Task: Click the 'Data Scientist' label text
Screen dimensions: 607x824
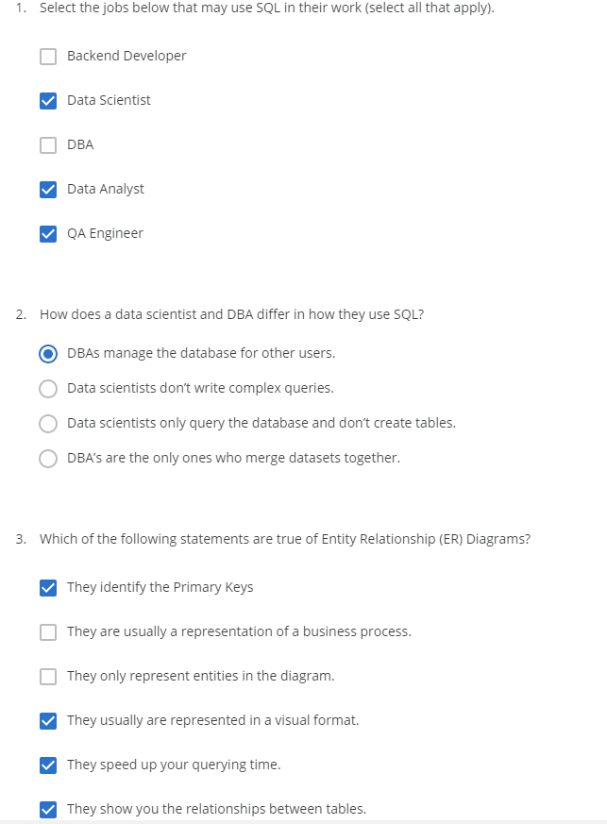Action: click(109, 100)
